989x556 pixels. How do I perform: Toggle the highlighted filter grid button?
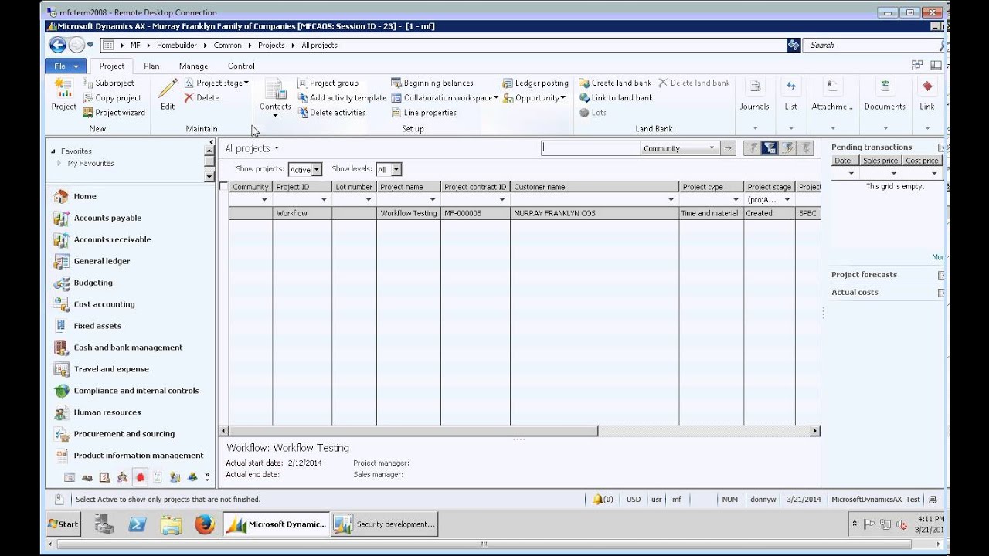pos(770,148)
